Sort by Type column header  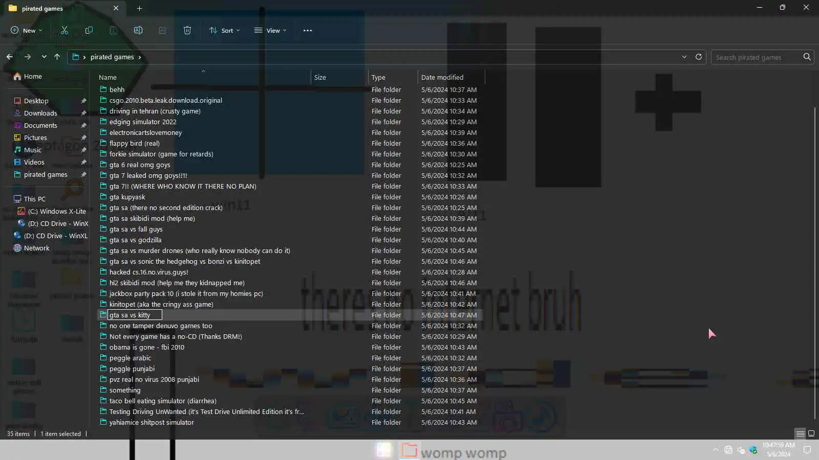(x=393, y=77)
